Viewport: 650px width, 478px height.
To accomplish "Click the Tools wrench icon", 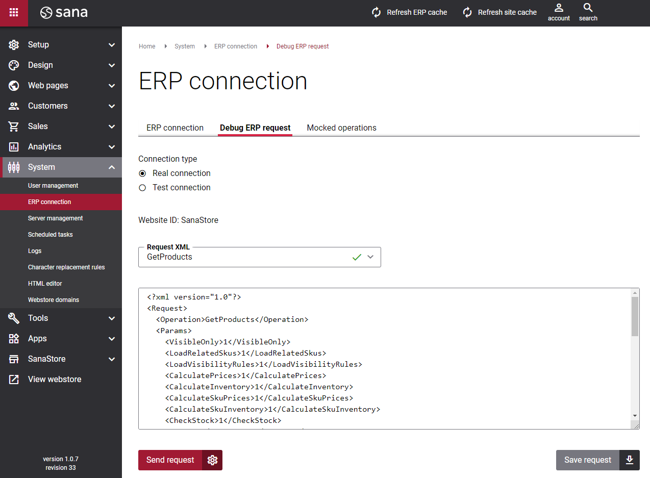I will point(14,318).
